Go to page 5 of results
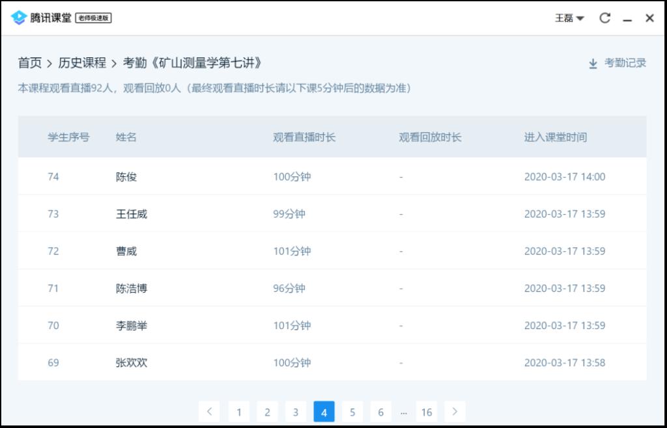The image size is (667, 428). click(352, 412)
